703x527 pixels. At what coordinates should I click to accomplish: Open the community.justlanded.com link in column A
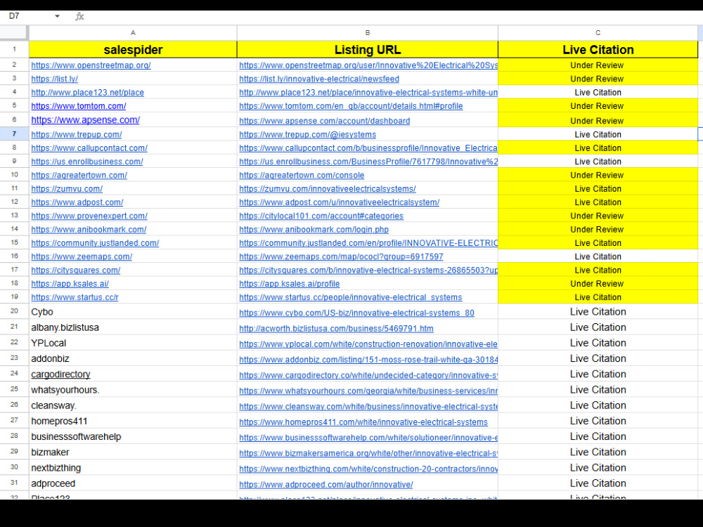pyautogui.click(x=95, y=243)
